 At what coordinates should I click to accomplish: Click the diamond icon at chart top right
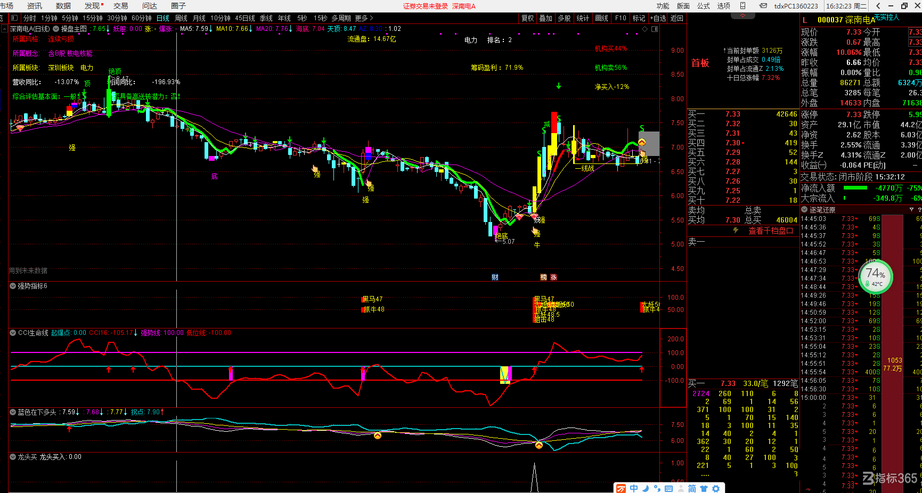click(646, 29)
